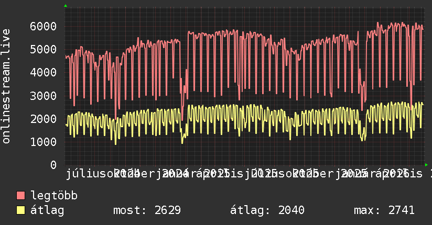Click the 5000 y-axis label
The height and width of the screenshot is (225, 432).
[x=44, y=50]
